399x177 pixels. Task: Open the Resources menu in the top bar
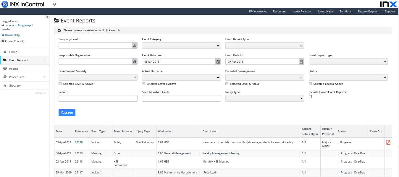coord(279,11)
